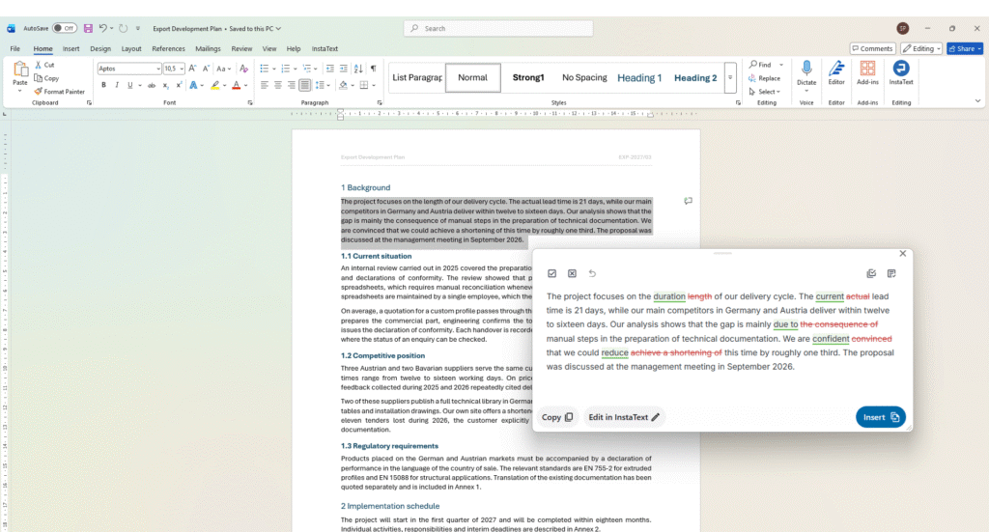Click the Format Painter tool

click(x=59, y=92)
